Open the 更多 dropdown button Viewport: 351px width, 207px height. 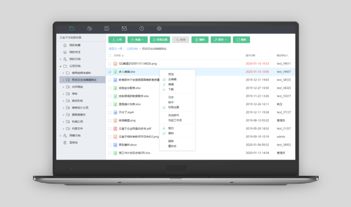pyautogui.click(x=221, y=40)
